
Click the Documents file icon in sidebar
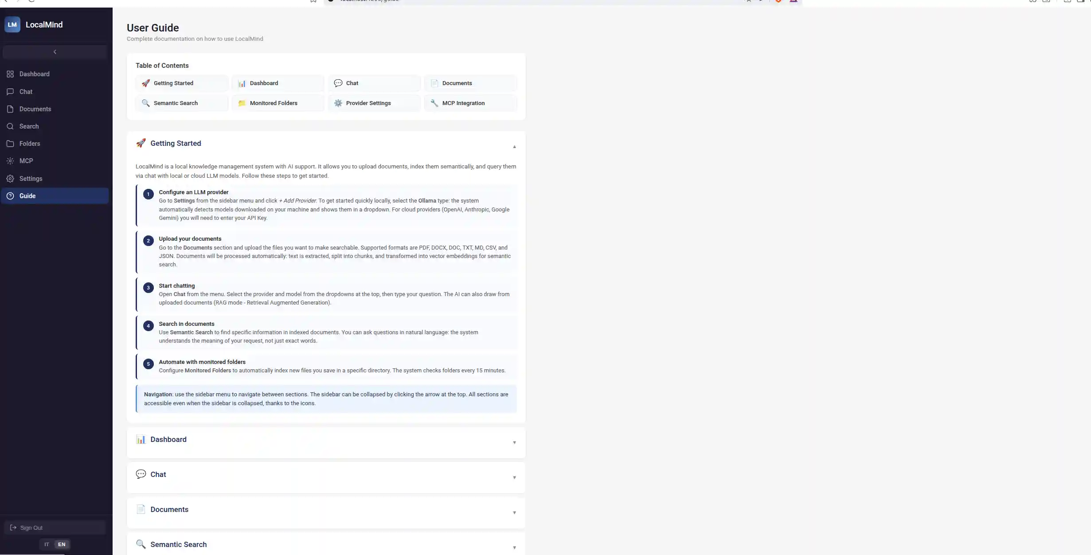(x=10, y=109)
